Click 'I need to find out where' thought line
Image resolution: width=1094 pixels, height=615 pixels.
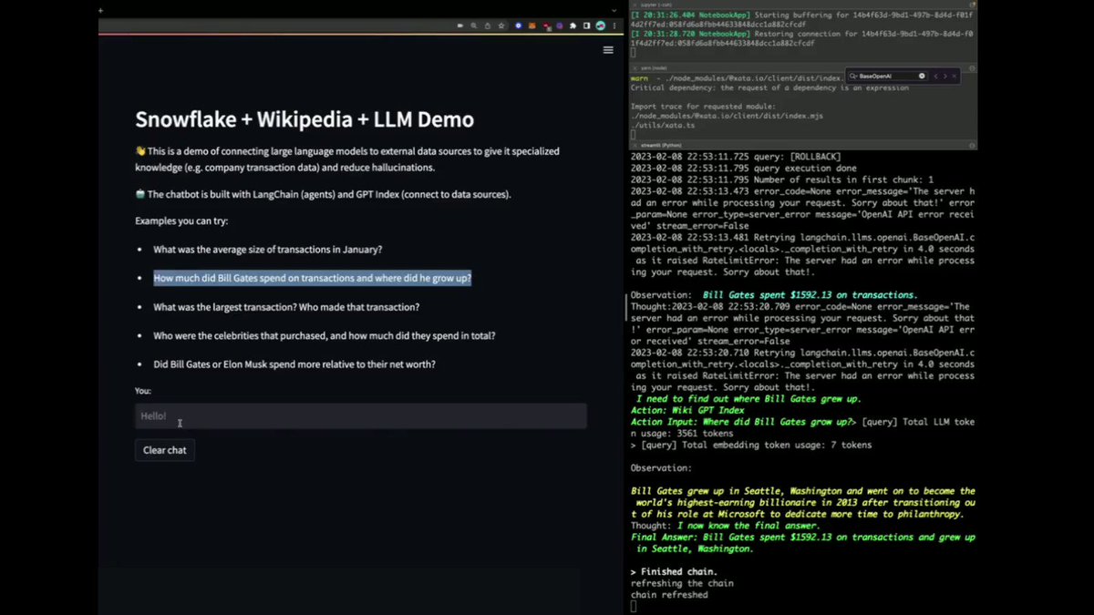click(748, 399)
